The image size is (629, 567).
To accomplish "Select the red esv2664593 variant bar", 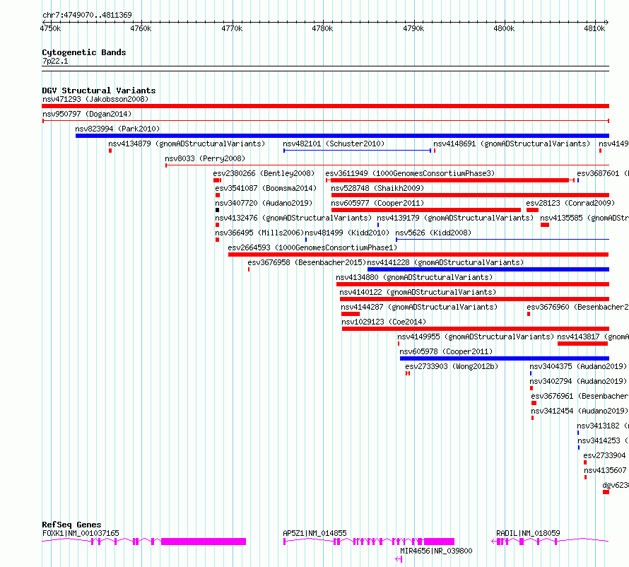I will click(418, 255).
